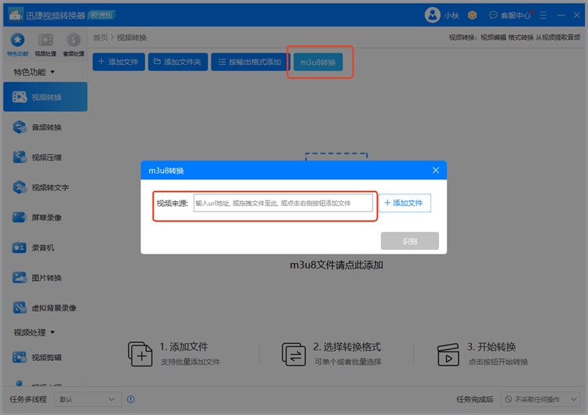This screenshot has height=415, width=588.
Task: Collapse the 视频处理 section
Action: (53, 332)
